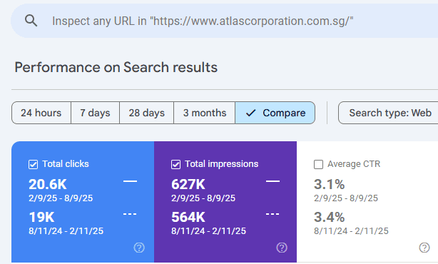Viewport: 438px width, 264px height.
Task: Click the 627K total impressions value
Action: pos(188,184)
